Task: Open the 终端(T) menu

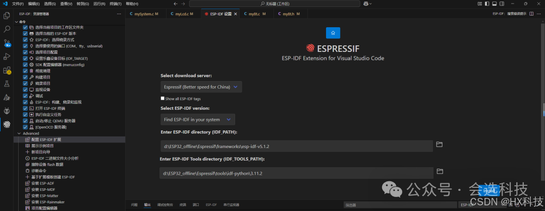Action: point(116,4)
